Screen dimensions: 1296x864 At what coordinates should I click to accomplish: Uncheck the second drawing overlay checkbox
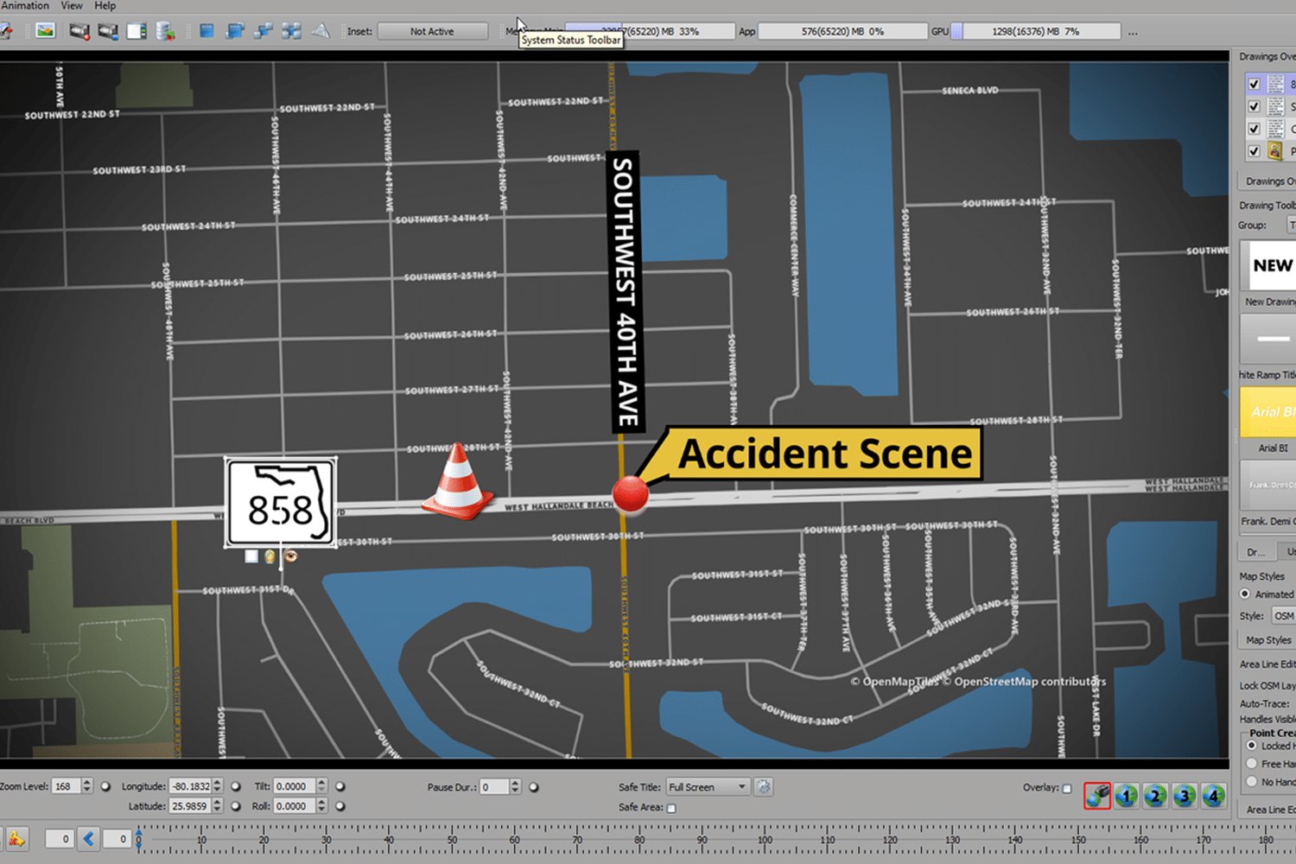pyautogui.click(x=1254, y=106)
